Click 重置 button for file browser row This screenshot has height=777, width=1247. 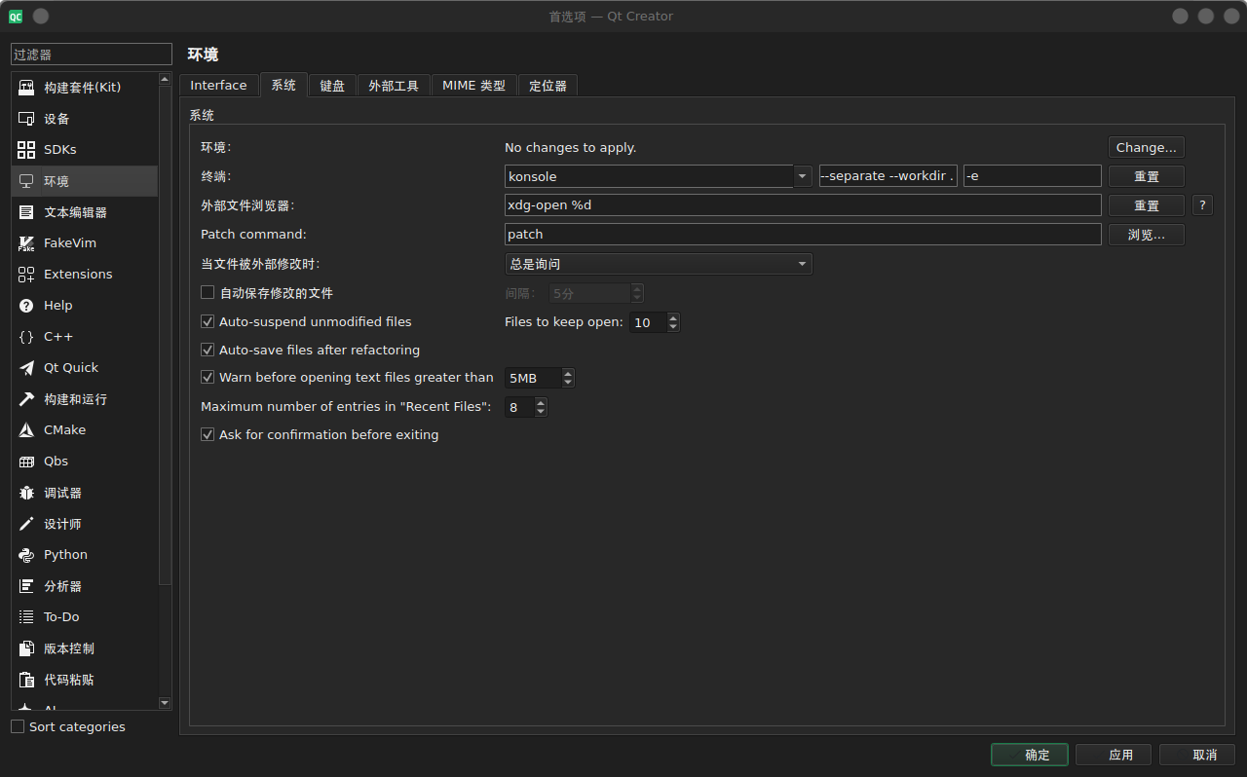[1147, 205]
